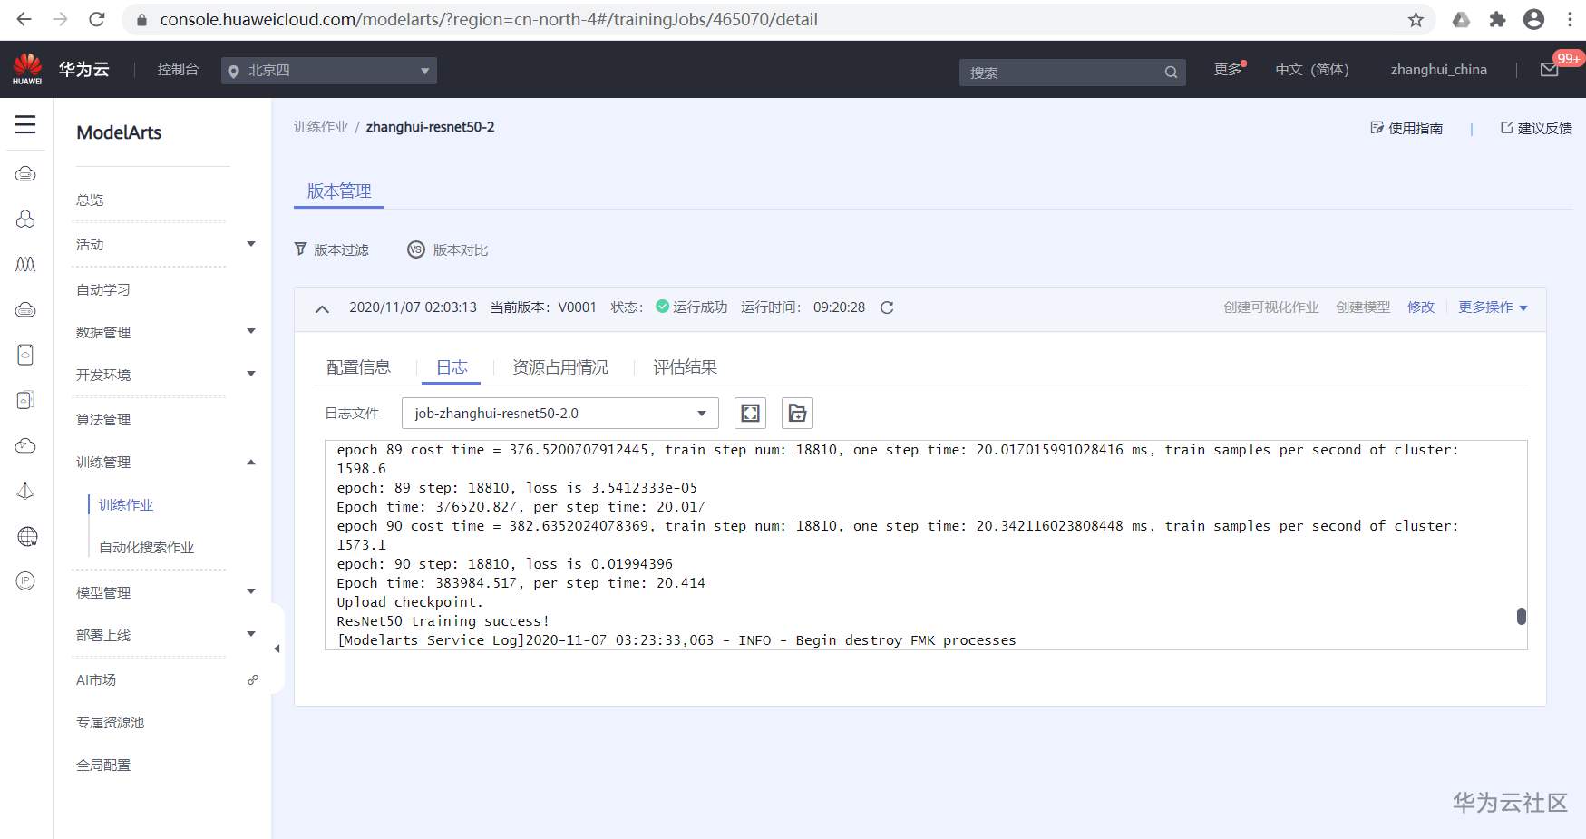The image size is (1586, 839).
Task: Click the 建议反馈 link
Action: click(1536, 128)
